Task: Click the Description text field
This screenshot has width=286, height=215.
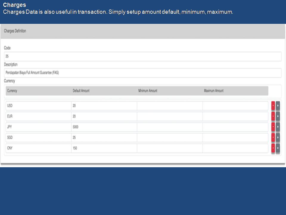Action: click(143, 73)
